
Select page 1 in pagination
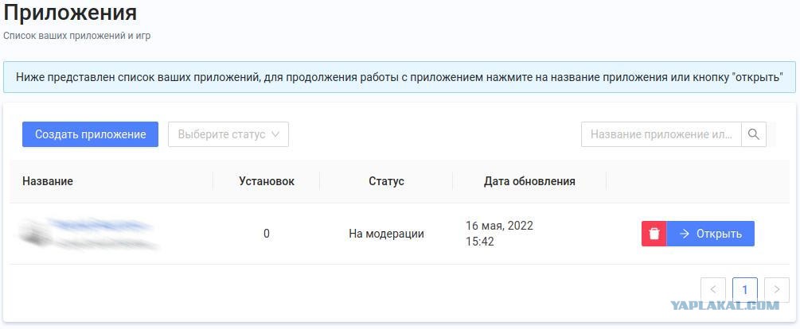(745, 290)
